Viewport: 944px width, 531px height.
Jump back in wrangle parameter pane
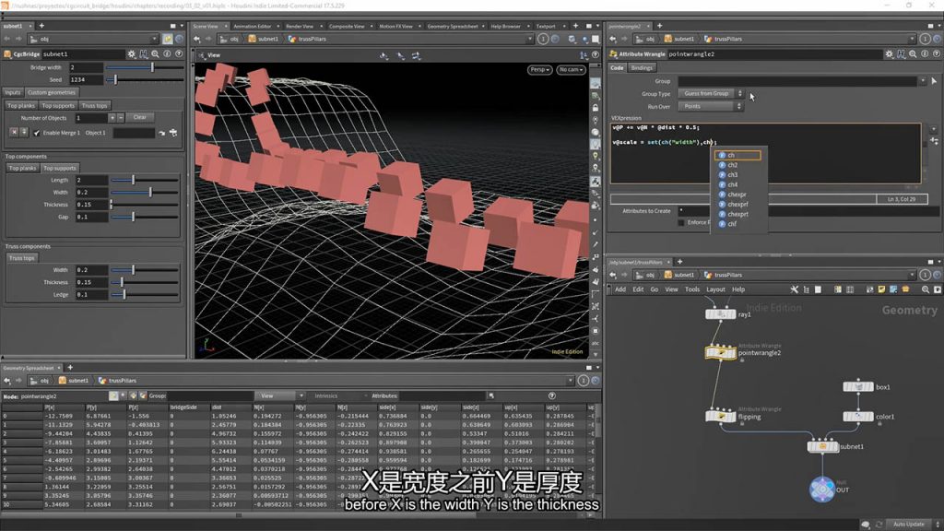click(x=613, y=39)
